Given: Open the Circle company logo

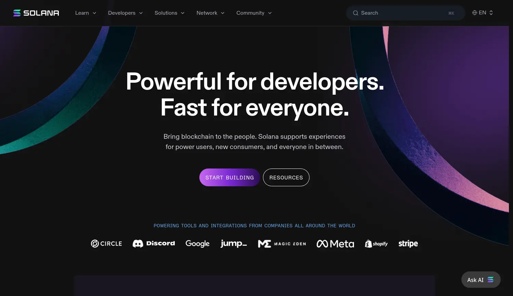Looking at the screenshot, I should tap(106, 244).
